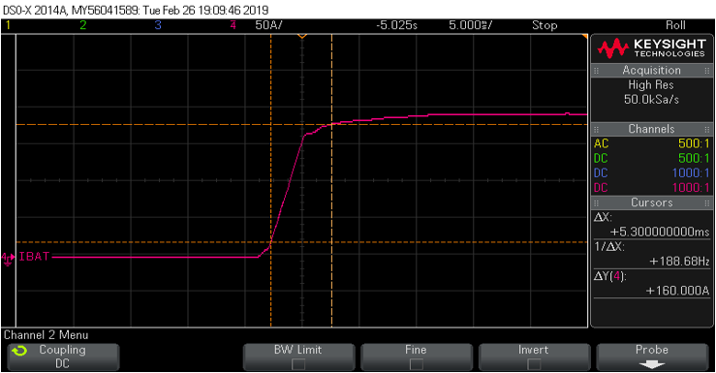This screenshot has width=716, height=373.
Task: Toggle the BW Limit checkbox
Action: pyautogui.click(x=298, y=364)
